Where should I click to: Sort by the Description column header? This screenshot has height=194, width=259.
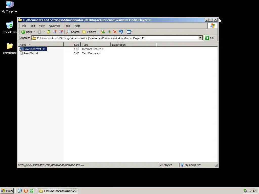(x=133, y=44)
